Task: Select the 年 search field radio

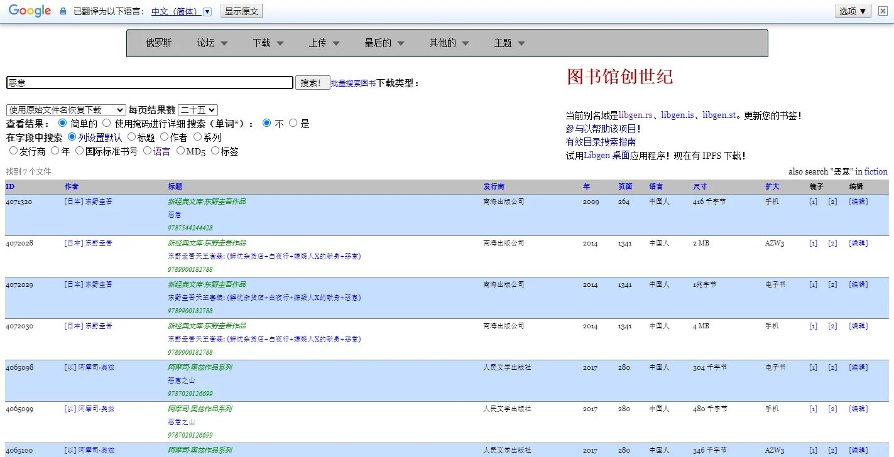Action: (55, 150)
